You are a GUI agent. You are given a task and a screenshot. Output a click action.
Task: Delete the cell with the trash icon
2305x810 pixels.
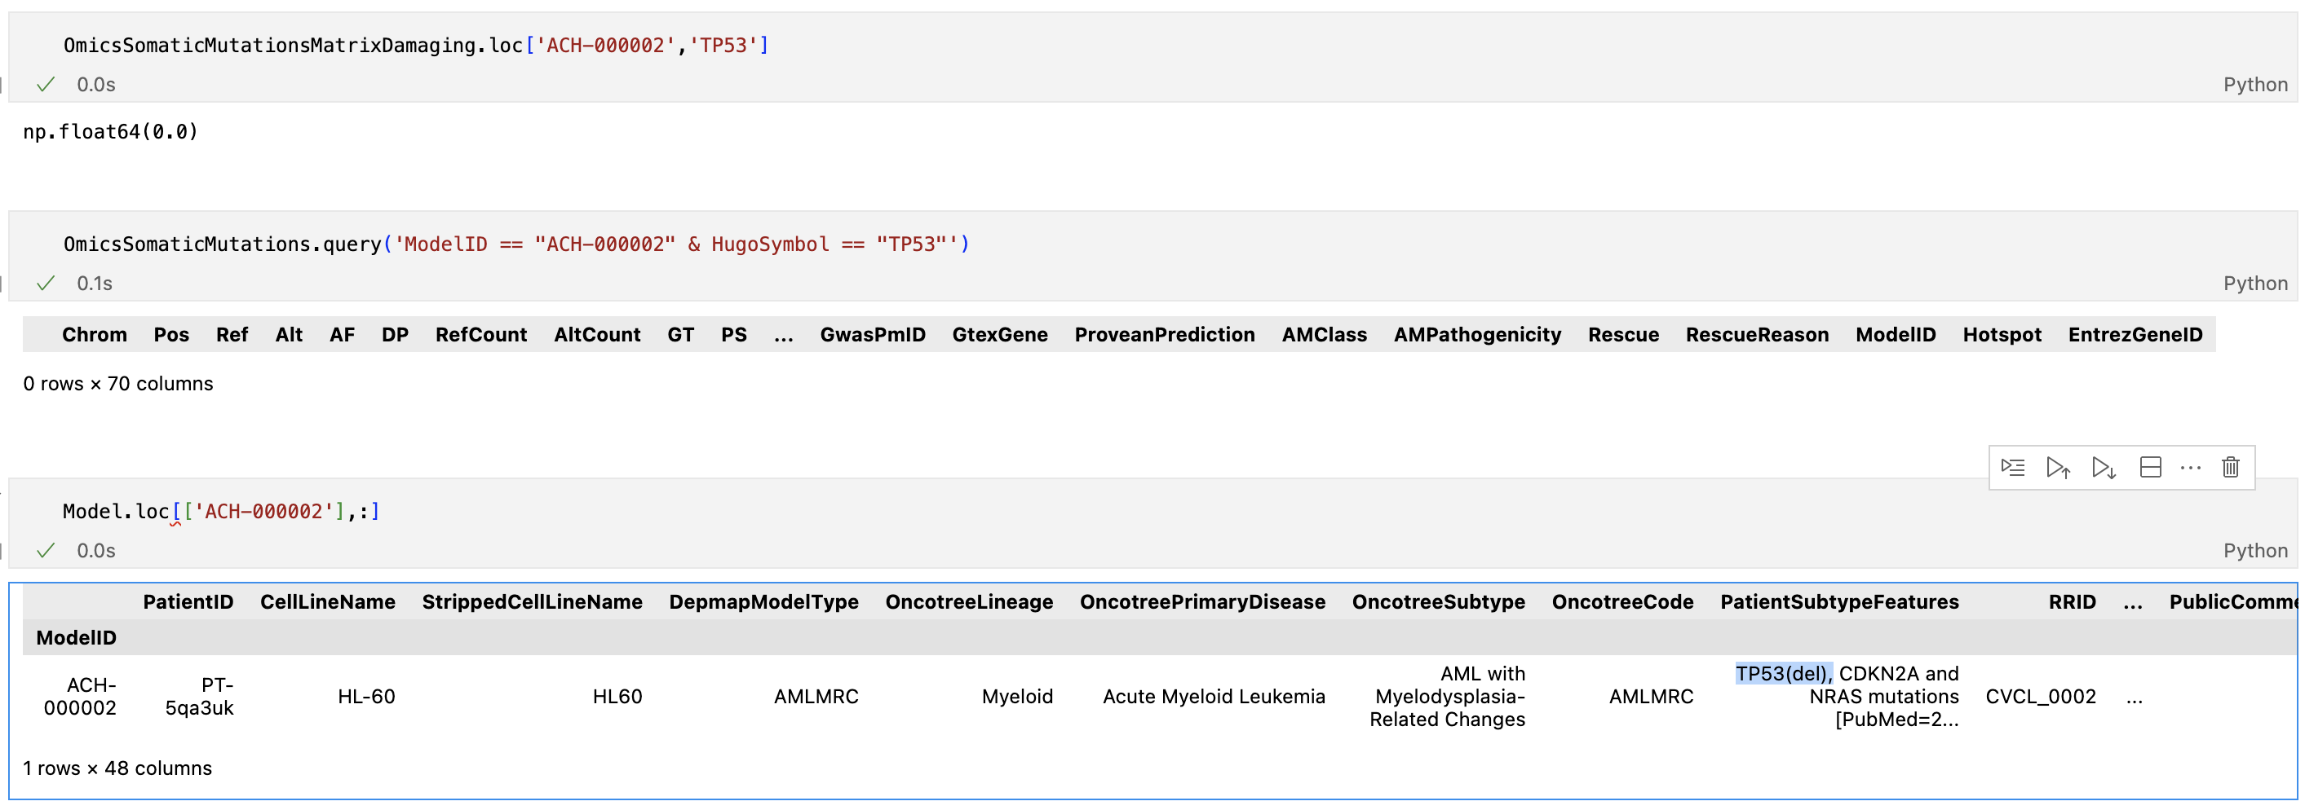pyautogui.click(x=2231, y=468)
